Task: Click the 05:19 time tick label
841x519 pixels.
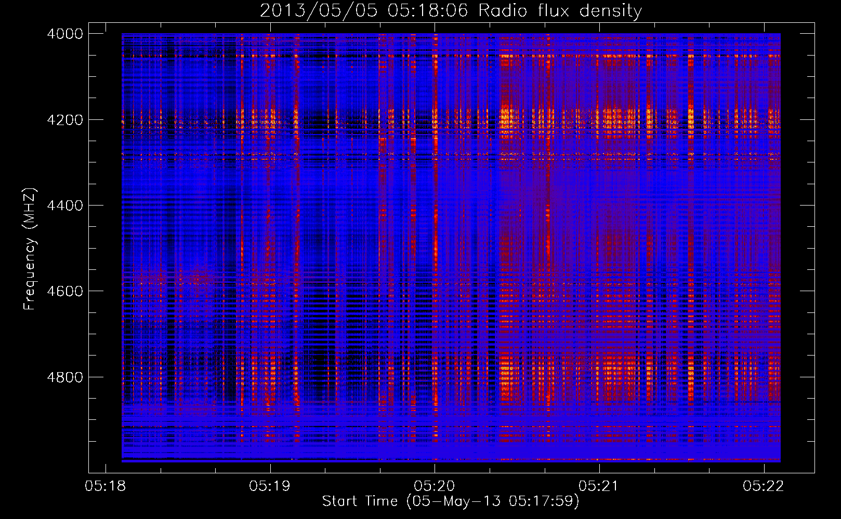Action: point(270,486)
